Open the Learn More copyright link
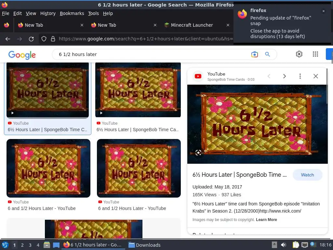 [x=266, y=220]
